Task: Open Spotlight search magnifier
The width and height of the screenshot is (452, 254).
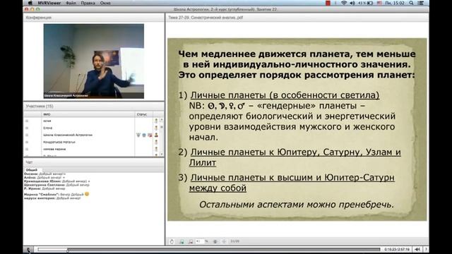Action: point(411,3)
